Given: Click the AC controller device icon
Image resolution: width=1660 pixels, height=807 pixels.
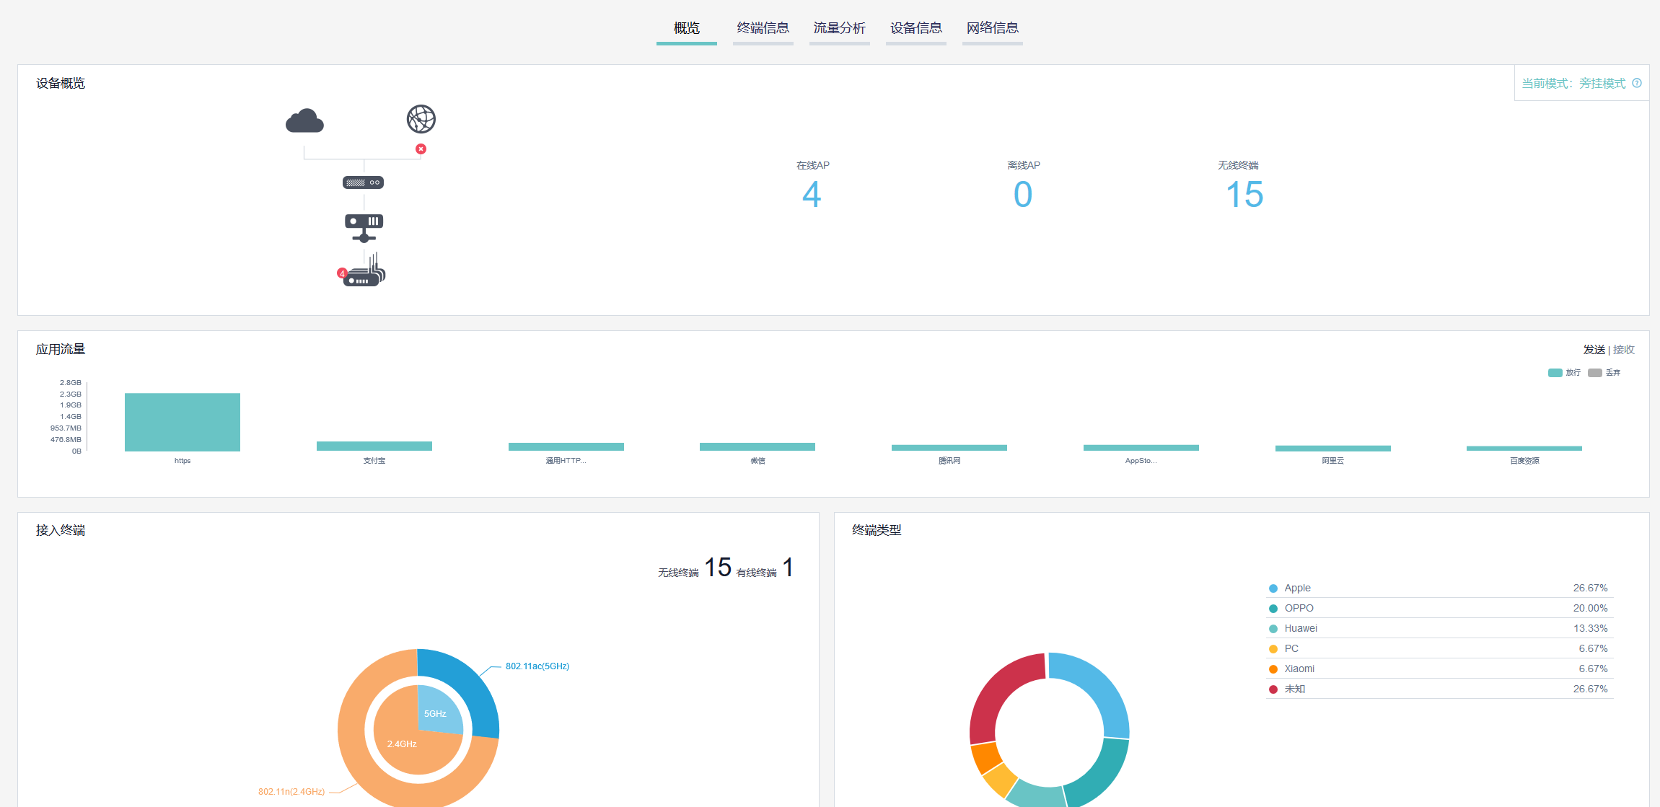Looking at the screenshot, I should point(364,227).
